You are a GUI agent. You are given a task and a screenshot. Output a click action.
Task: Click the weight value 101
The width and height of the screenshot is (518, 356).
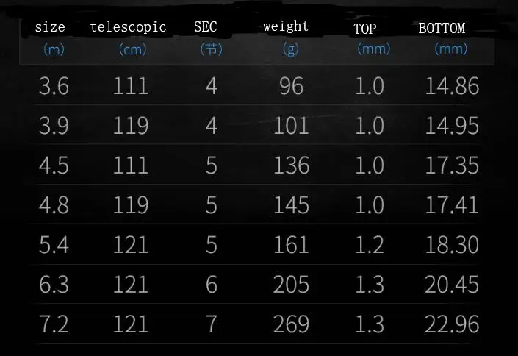tap(291, 126)
